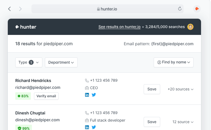Open the Find by name dropdown
The width and height of the screenshot is (211, 130).
174,62
